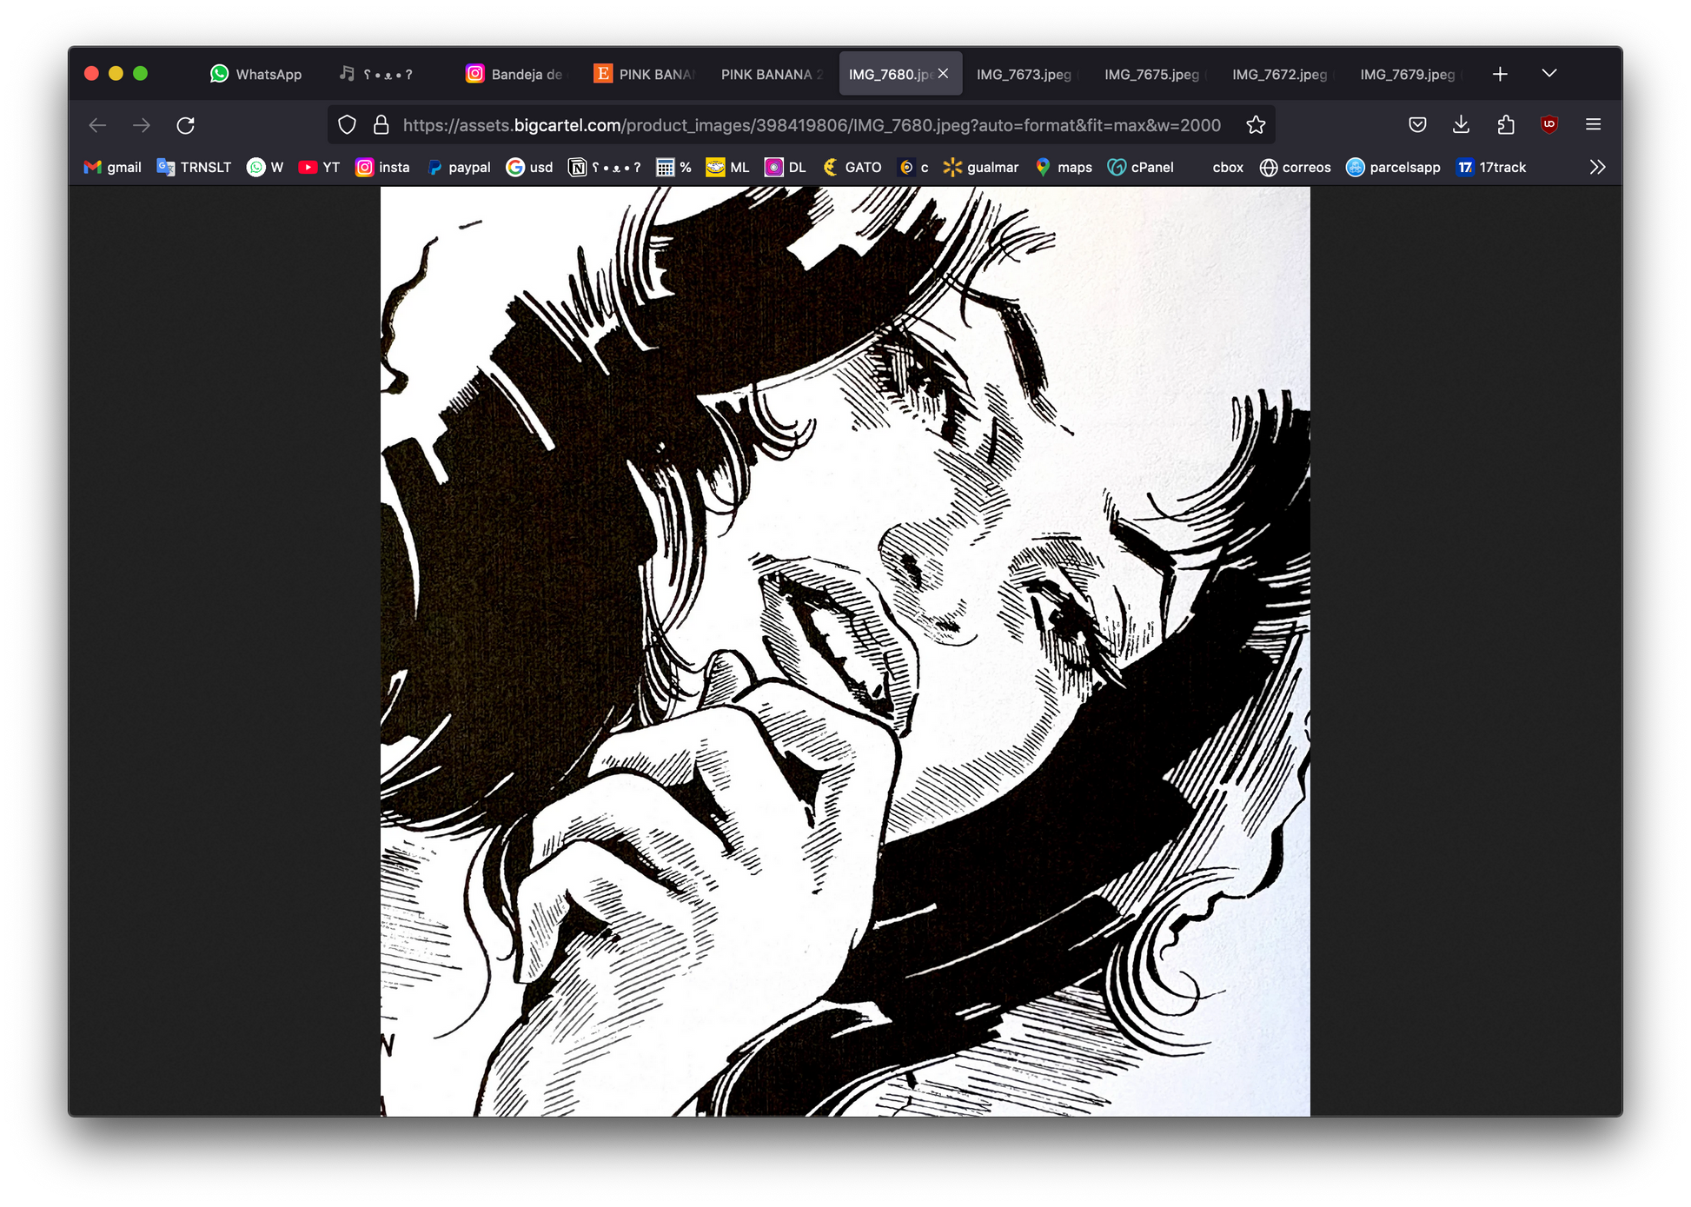Screen dimensions: 1691x1207
Task: Open the gmail bookmark
Action: (x=112, y=167)
